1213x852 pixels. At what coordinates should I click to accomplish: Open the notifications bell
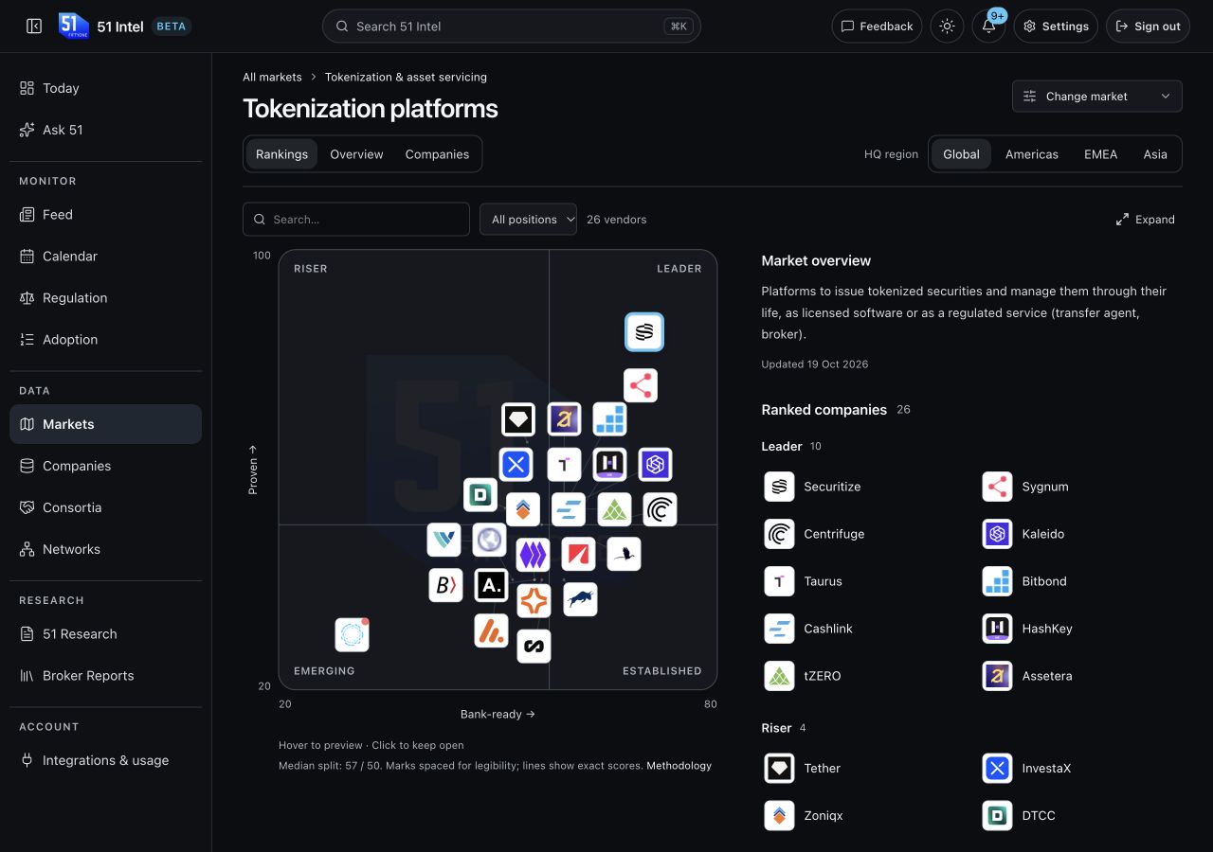988,27
